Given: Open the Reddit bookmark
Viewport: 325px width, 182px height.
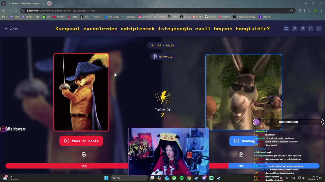Looking at the screenshot, I should (x=197, y=17).
